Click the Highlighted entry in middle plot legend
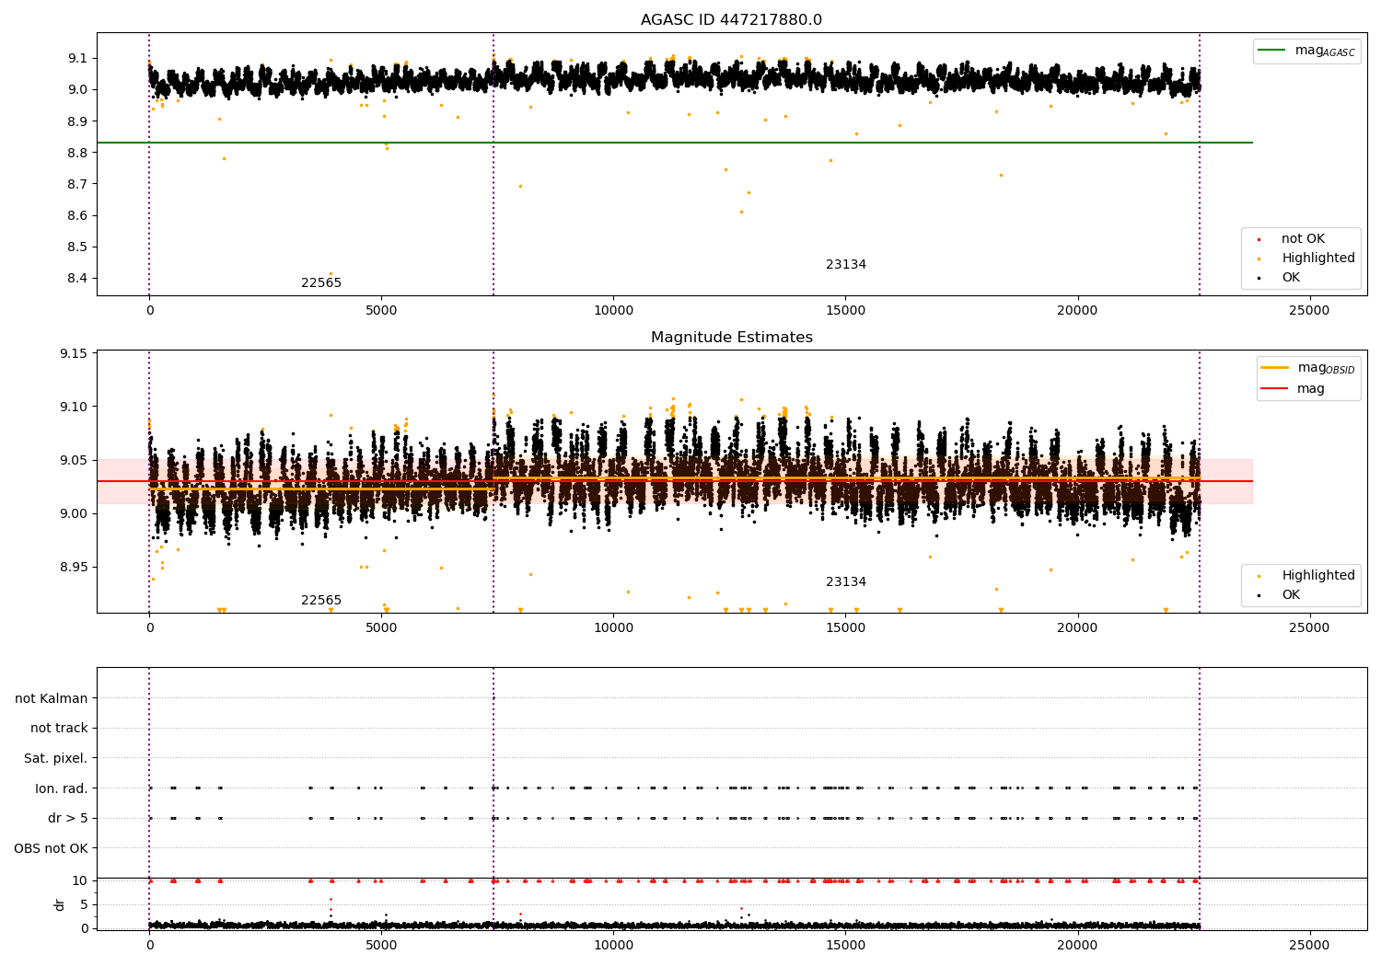Image resolution: width=1381 pixels, height=966 pixels. tap(1318, 576)
